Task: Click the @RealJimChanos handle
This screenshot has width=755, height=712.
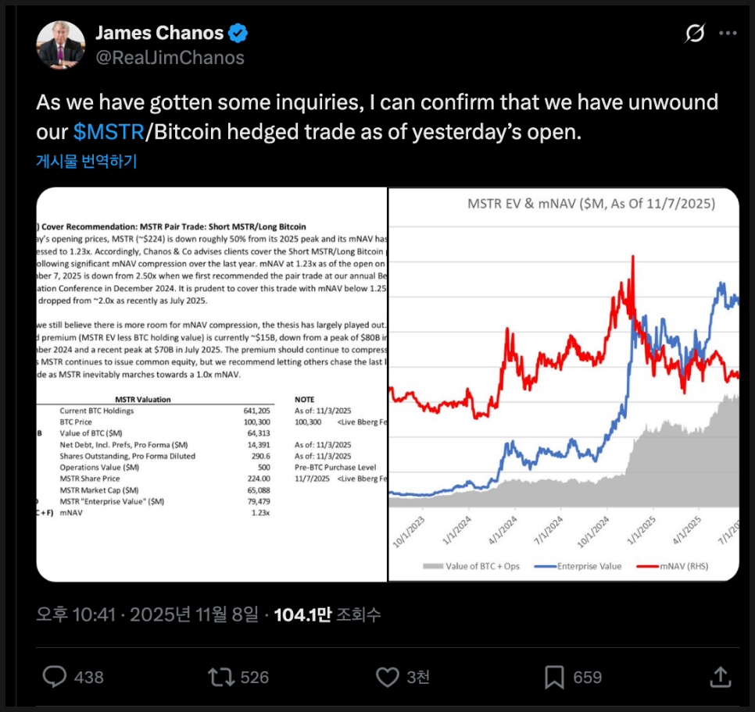Action: pyautogui.click(x=170, y=58)
